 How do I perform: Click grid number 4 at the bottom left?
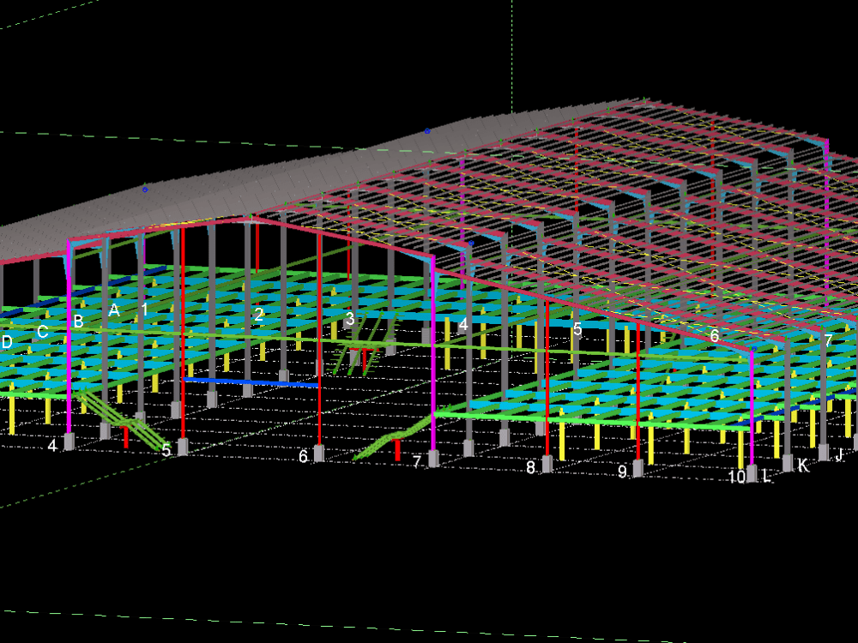pos(52,447)
